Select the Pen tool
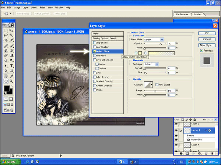The width and height of the screenshot is (221, 165). coord(6,70)
